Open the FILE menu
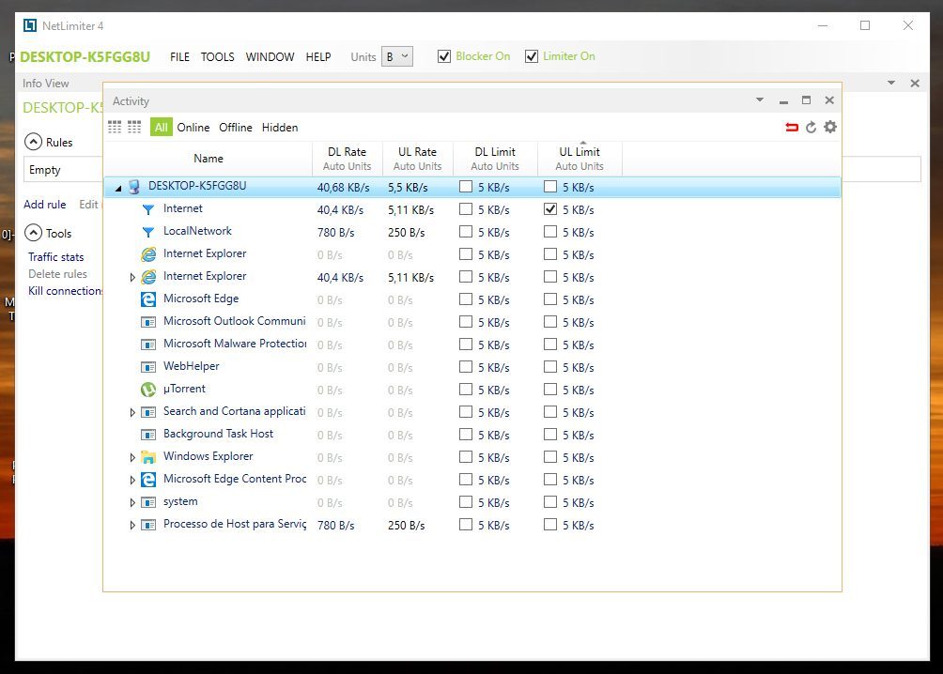The image size is (943, 674). [179, 57]
